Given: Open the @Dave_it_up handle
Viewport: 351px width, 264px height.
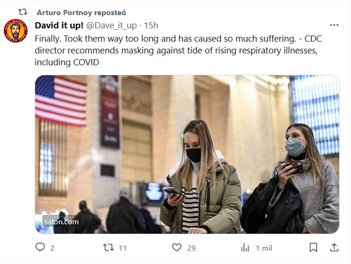Looking at the screenshot, I should [112, 25].
